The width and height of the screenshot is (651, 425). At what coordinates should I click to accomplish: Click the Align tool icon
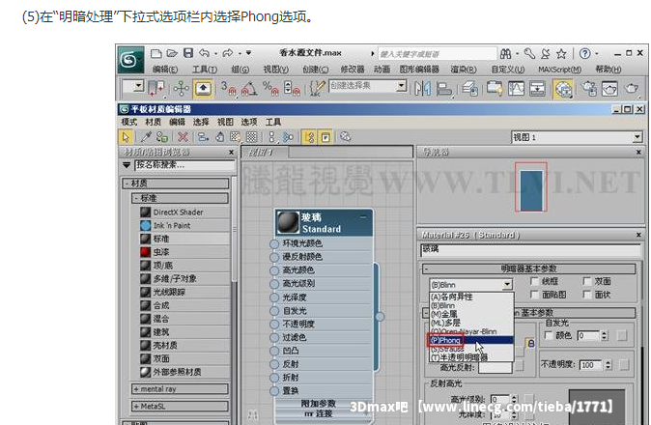pos(444,89)
